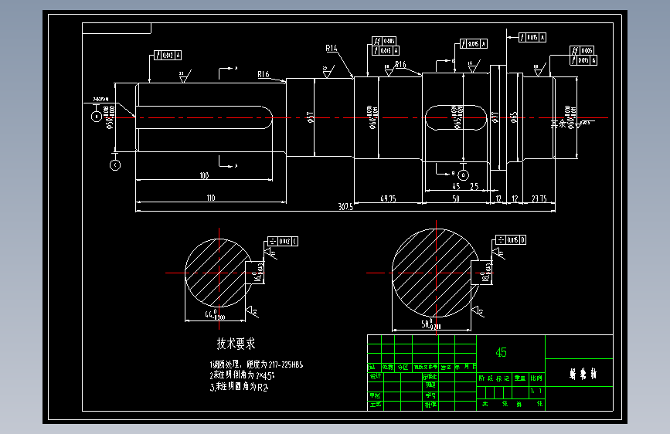Click the 25 dimension next to 45
This screenshot has width=670, height=434.
click(474, 186)
